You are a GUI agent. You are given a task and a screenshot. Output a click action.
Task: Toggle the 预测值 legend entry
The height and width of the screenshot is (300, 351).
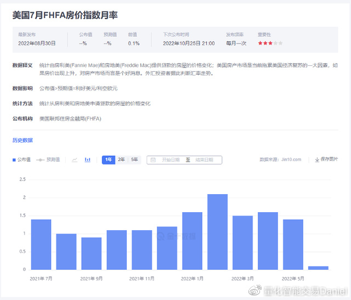(x=48, y=160)
